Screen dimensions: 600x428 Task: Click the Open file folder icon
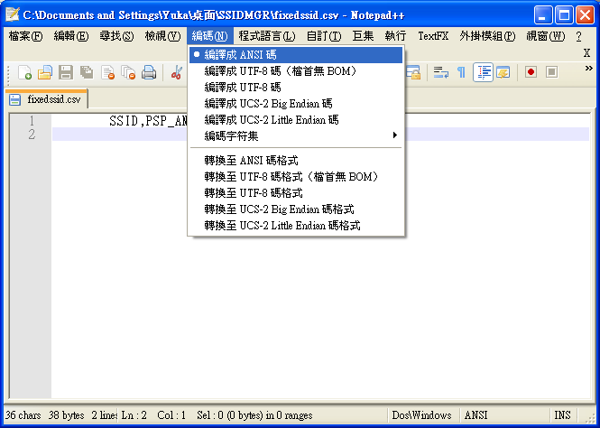coord(44,72)
